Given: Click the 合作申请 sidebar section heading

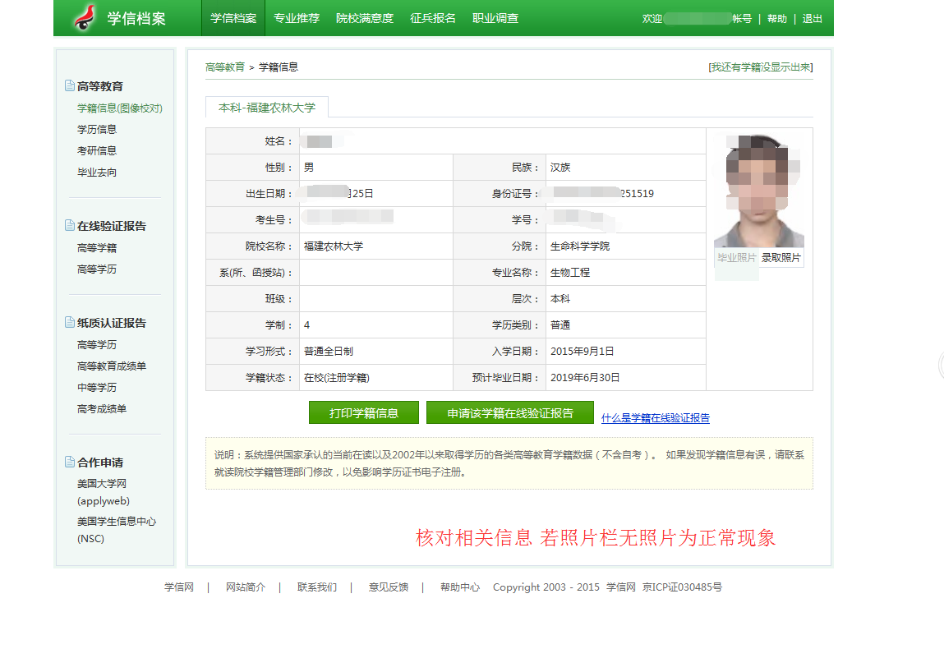Looking at the screenshot, I should click(100, 463).
